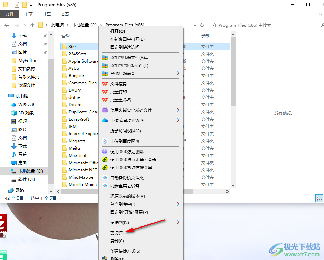Expand 发送到(N) submenu

pyautogui.click(x=141, y=223)
